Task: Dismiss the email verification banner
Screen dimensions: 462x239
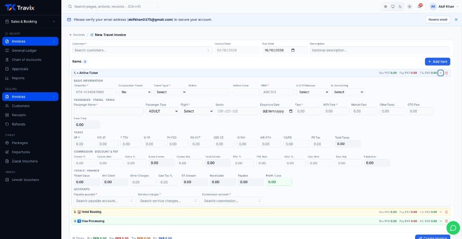Action: tap(456, 20)
